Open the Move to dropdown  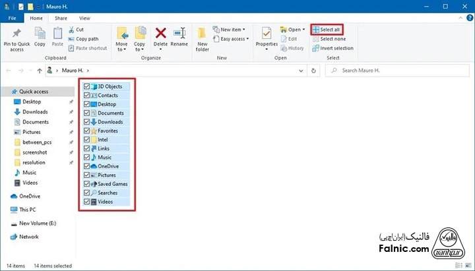coord(121,46)
